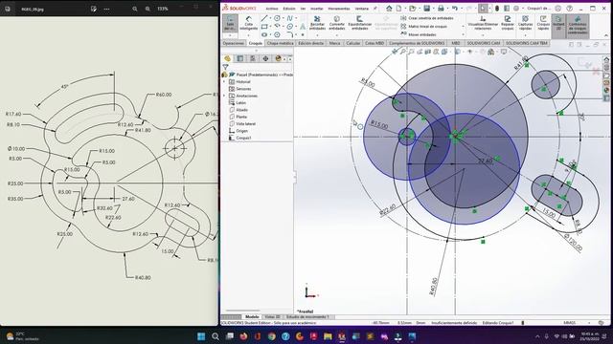Zoom out in the image viewer
Screen dimensions: 613x344
tap(135, 9)
